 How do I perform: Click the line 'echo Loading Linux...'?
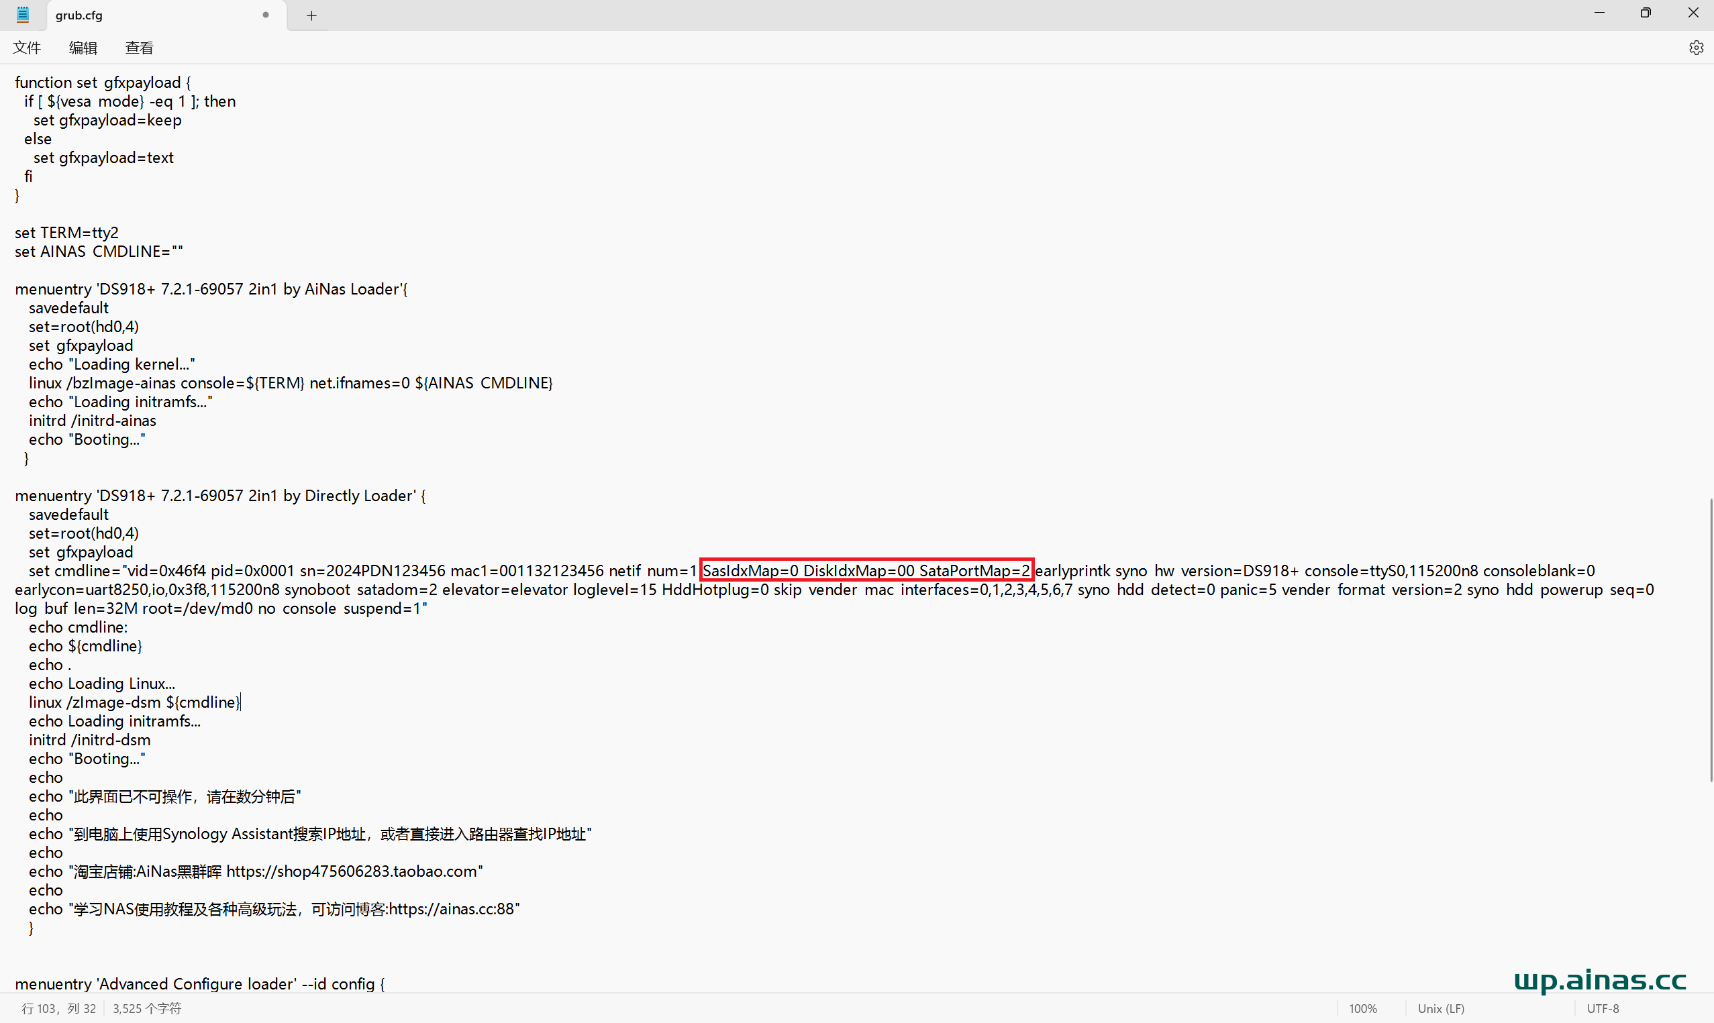click(102, 684)
